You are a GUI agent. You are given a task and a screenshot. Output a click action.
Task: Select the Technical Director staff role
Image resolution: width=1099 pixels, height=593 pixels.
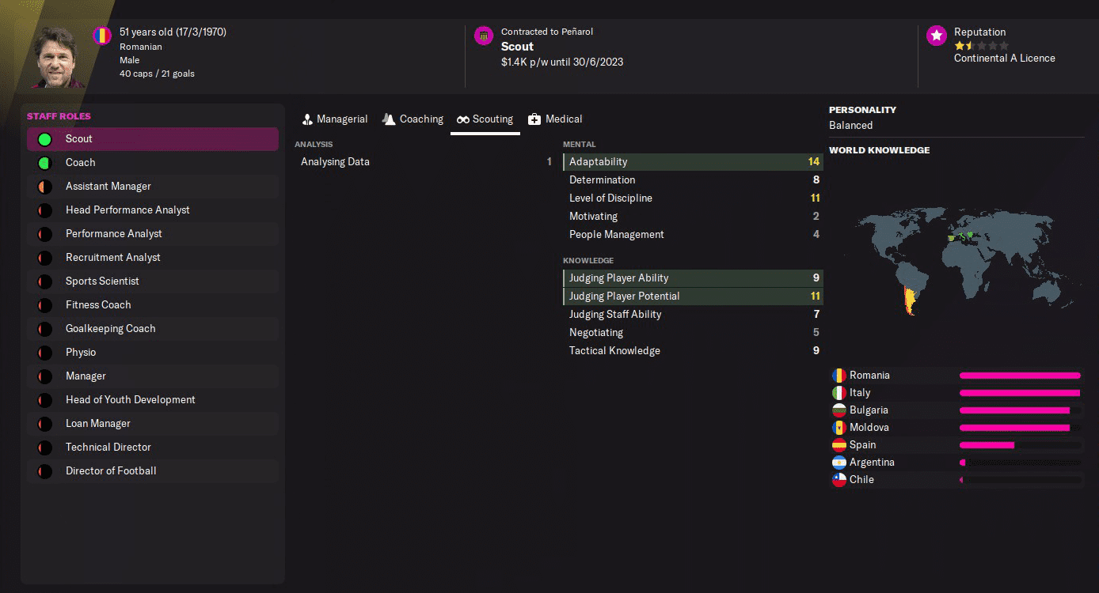pos(108,447)
